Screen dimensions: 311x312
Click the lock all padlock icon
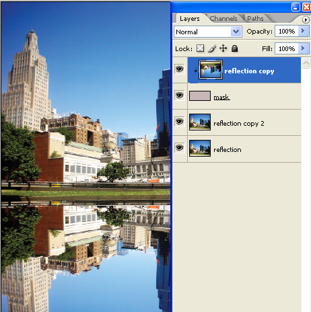(234, 48)
